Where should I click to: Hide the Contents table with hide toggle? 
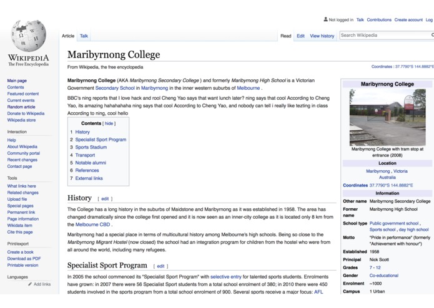(109, 123)
